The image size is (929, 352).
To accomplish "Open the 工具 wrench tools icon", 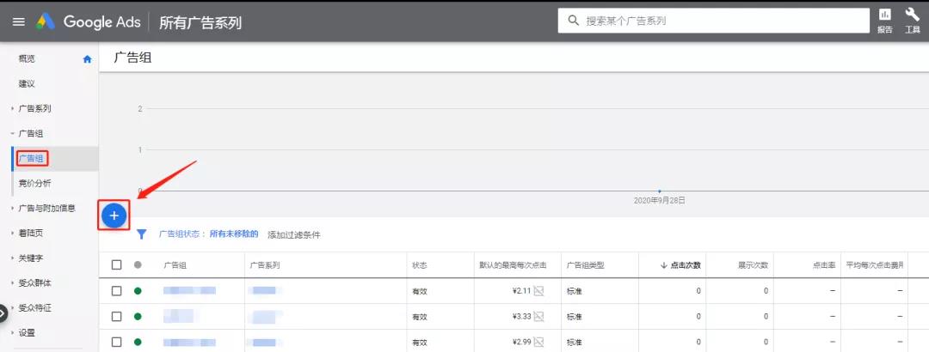I will point(913,21).
